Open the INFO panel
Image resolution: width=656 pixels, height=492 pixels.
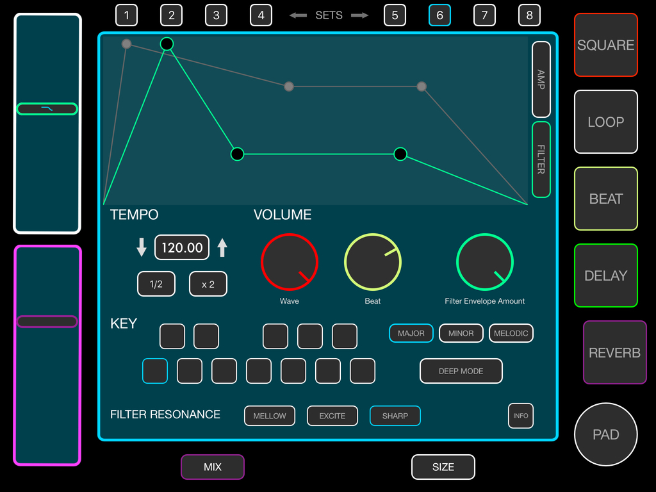(520, 416)
